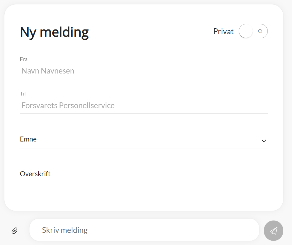Open the Emne subject dropdown field
Image resolution: width=292 pixels, height=245 pixels.
click(x=143, y=140)
